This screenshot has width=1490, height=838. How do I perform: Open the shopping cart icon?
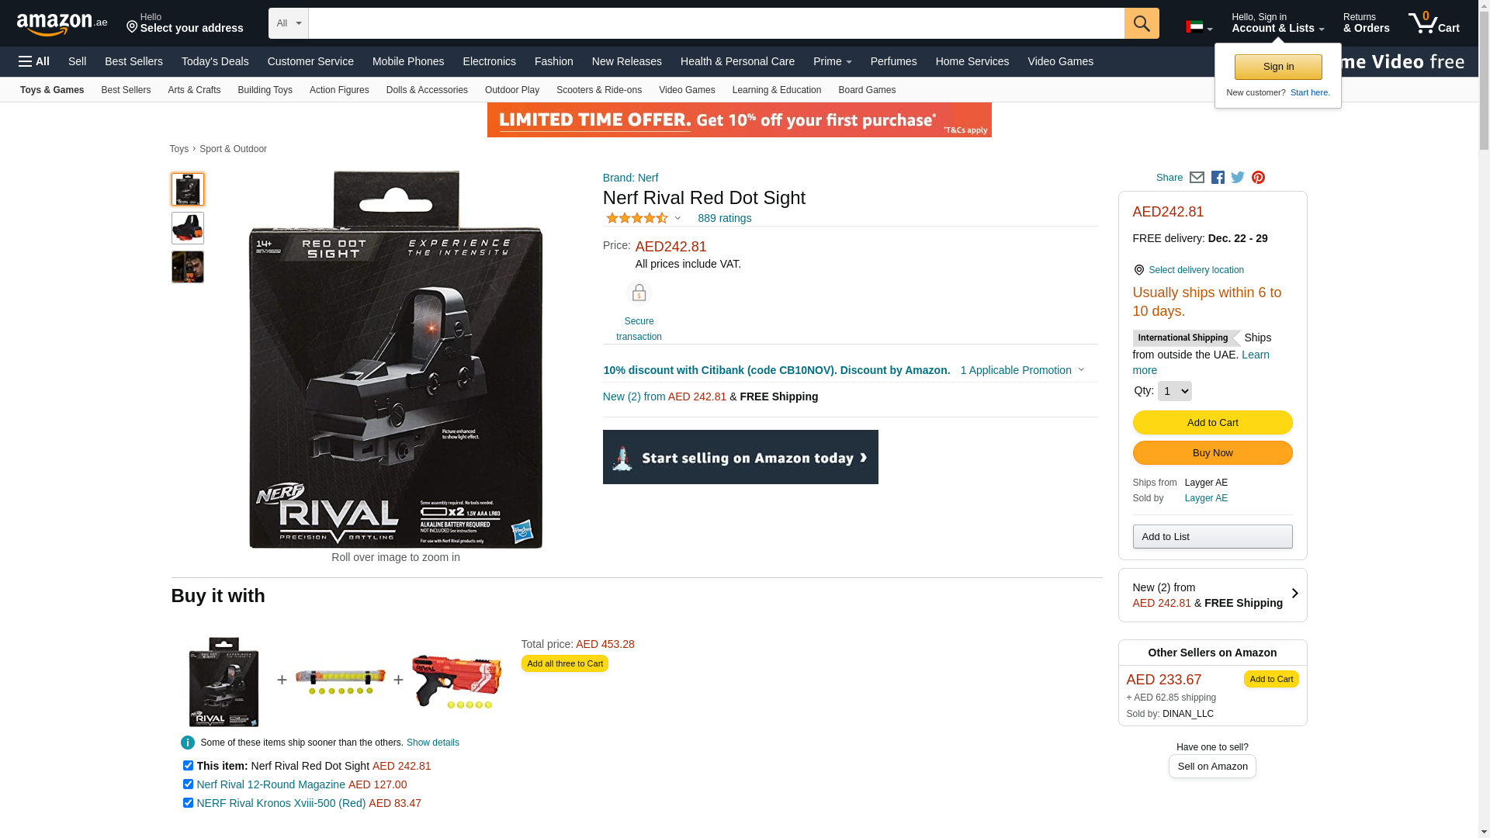click(1433, 23)
